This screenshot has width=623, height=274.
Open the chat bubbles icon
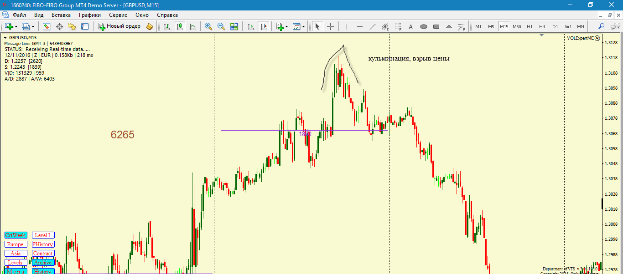[615, 26]
